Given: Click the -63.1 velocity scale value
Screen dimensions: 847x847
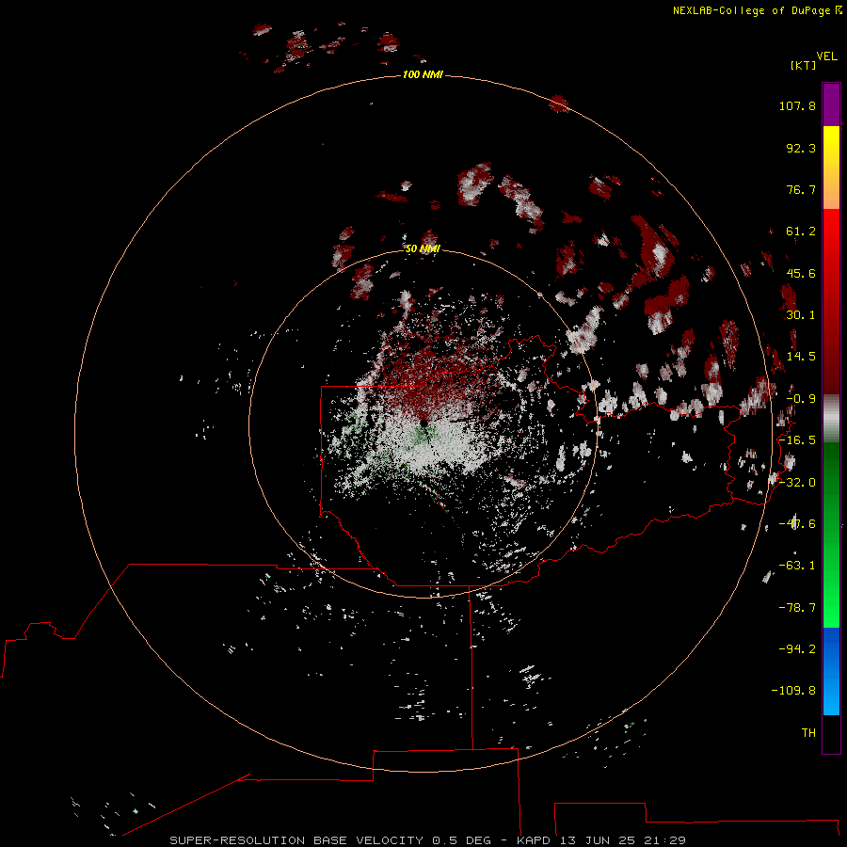Looking at the screenshot, I should point(797,566).
